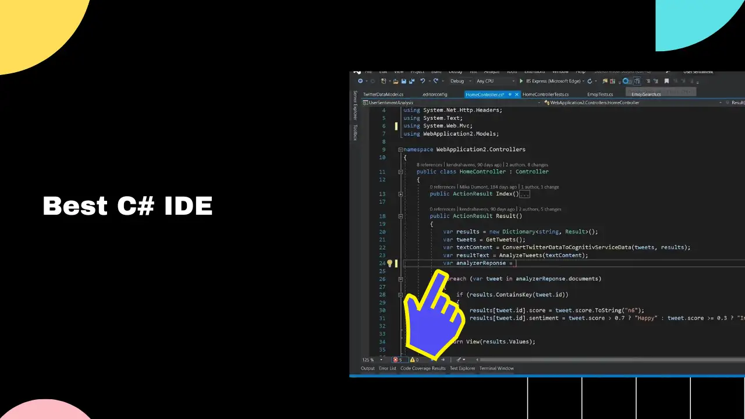Switch to the TwitterDataModel.cs tab
Image resolution: width=745 pixels, height=419 pixels.
click(x=383, y=94)
